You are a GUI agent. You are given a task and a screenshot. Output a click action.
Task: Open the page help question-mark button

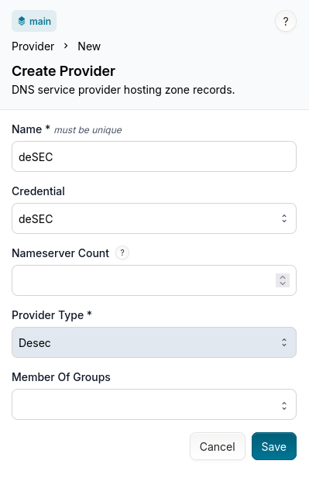[x=285, y=21]
